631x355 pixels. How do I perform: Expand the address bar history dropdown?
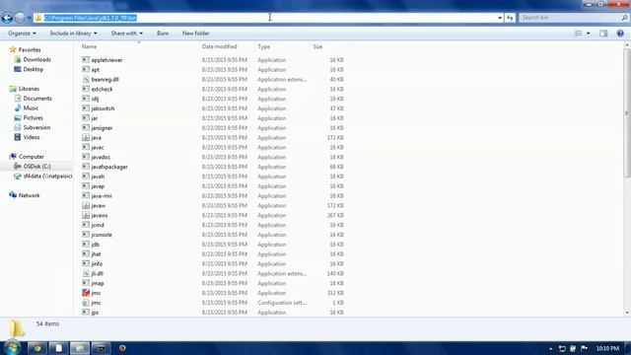pyautogui.click(x=500, y=18)
